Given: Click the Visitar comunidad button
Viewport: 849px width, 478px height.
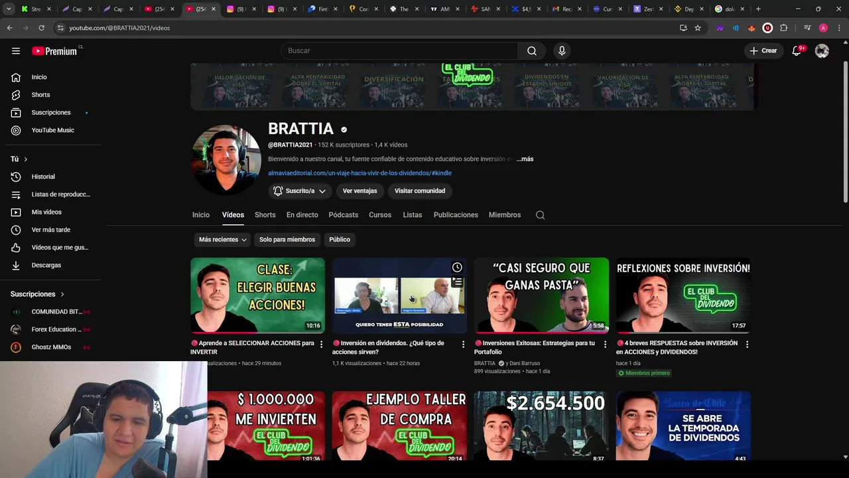Looking at the screenshot, I should click(x=420, y=191).
